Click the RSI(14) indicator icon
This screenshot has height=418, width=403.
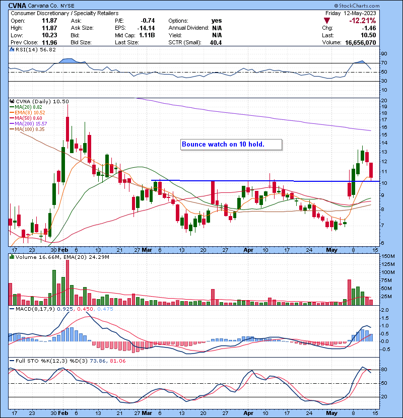[12, 49]
